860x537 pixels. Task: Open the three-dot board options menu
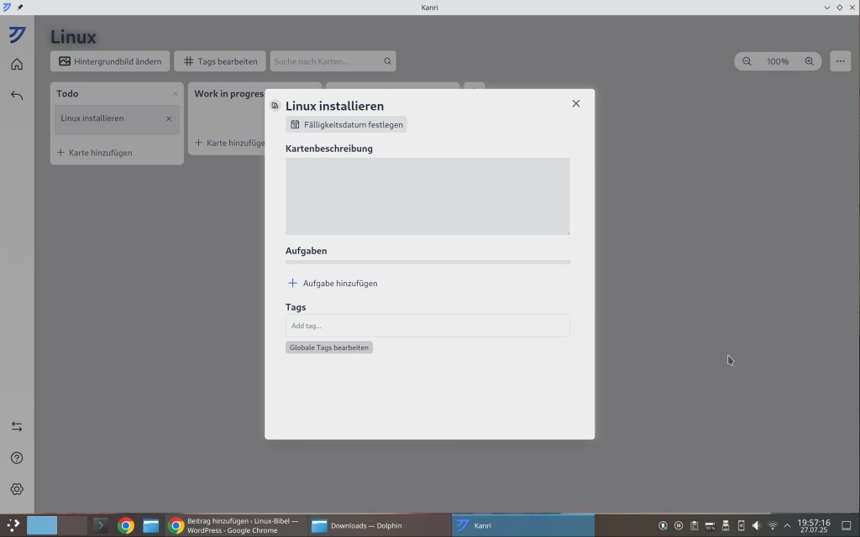click(840, 61)
